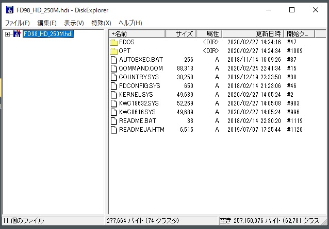
Task: Select the README.BAT file name
Action: point(138,121)
